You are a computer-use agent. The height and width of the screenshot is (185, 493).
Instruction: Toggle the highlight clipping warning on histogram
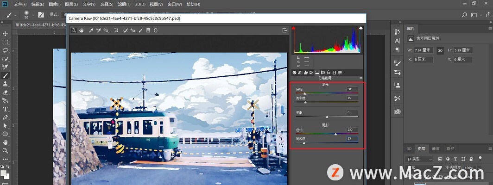click(x=361, y=28)
